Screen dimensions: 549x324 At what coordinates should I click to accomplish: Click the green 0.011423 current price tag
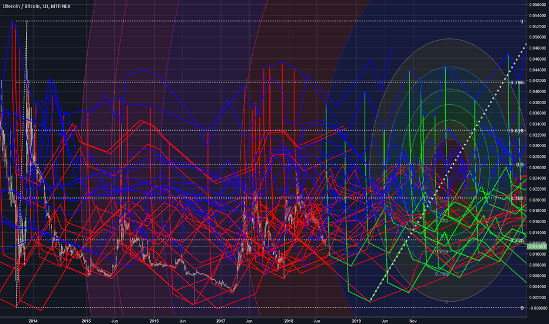538,247
